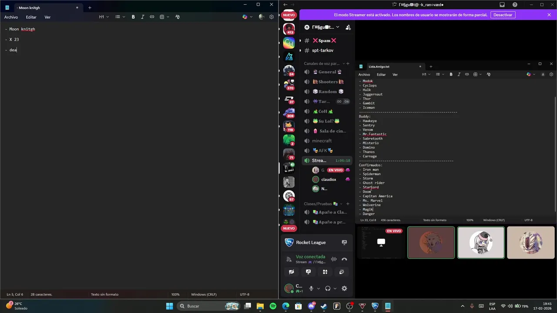
Task: Dismiss the Streamer mode banner
Action: [549, 15]
